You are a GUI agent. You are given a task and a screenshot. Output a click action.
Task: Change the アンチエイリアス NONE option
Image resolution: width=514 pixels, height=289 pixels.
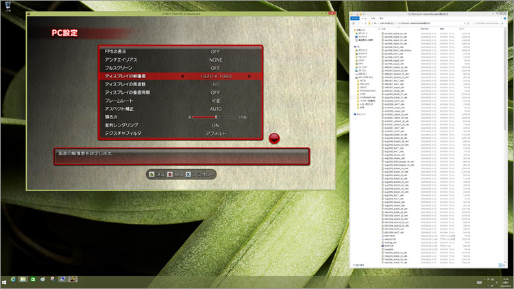215,60
